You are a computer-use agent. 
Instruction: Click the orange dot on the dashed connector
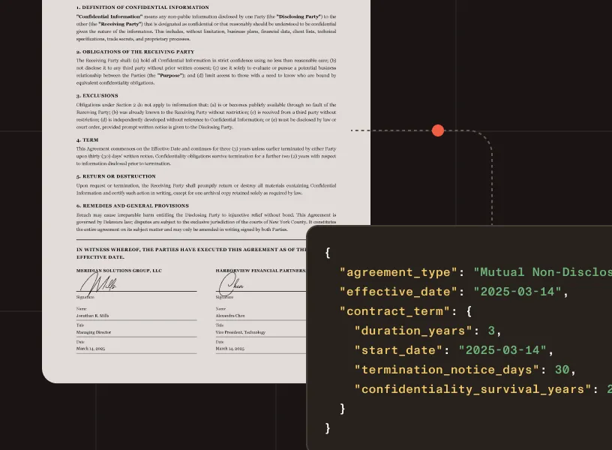pos(438,130)
